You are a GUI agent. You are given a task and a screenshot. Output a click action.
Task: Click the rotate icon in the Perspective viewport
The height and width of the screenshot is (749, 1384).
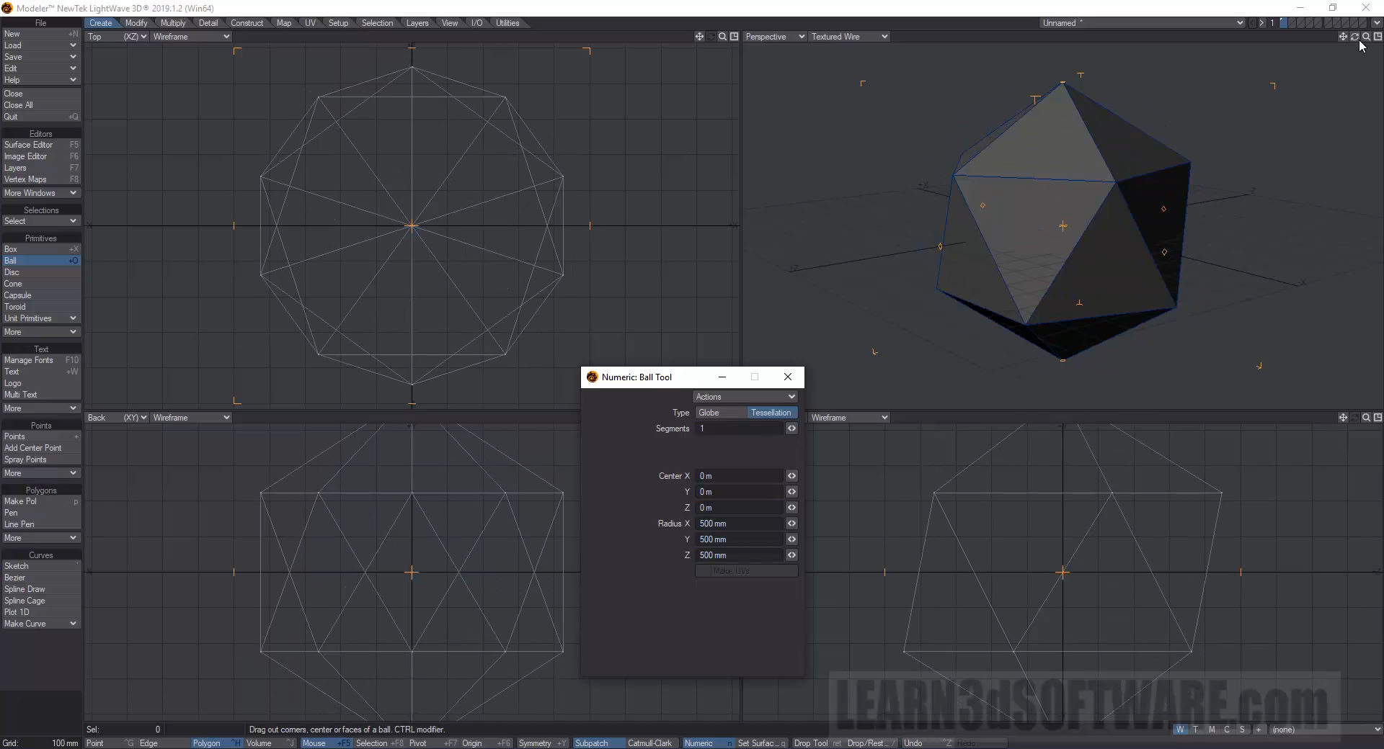[x=1354, y=37]
